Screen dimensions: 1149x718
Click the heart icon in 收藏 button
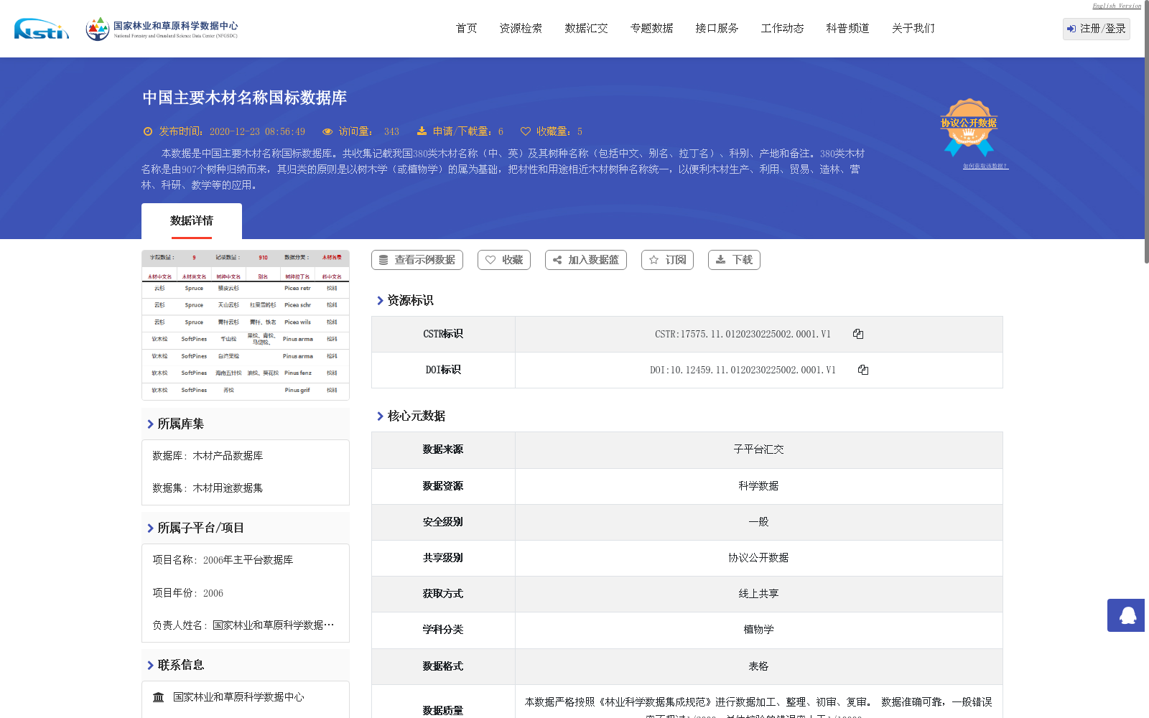click(x=491, y=260)
